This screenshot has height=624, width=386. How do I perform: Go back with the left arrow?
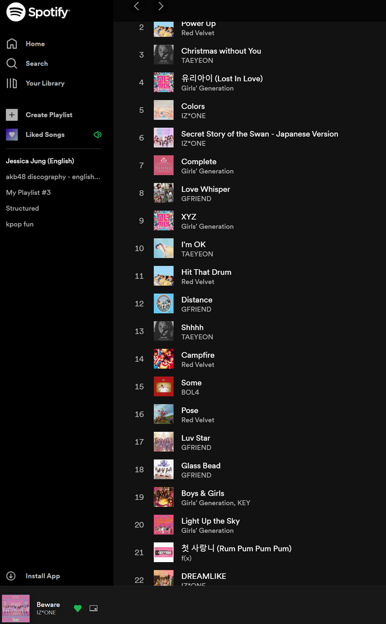pyautogui.click(x=136, y=6)
